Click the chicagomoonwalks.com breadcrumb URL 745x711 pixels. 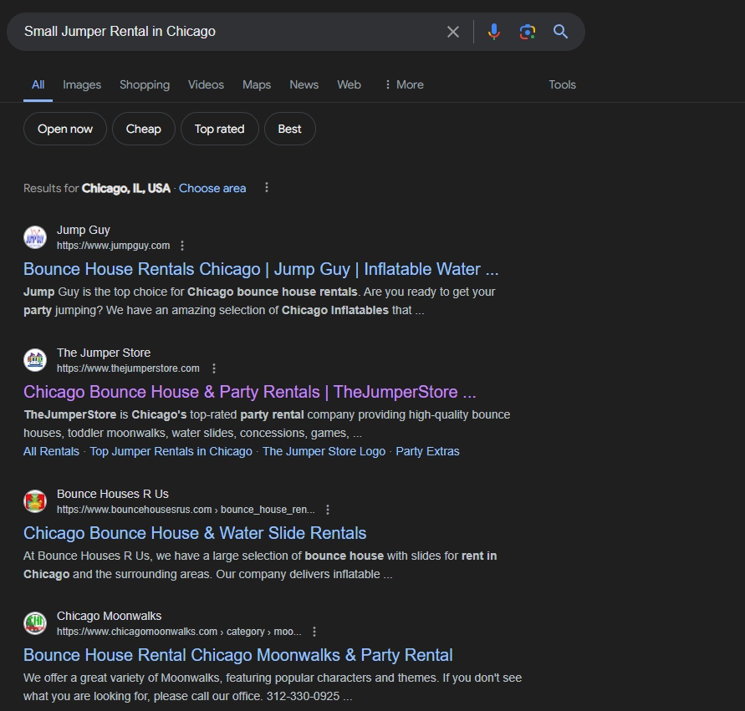[x=179, y=632]
